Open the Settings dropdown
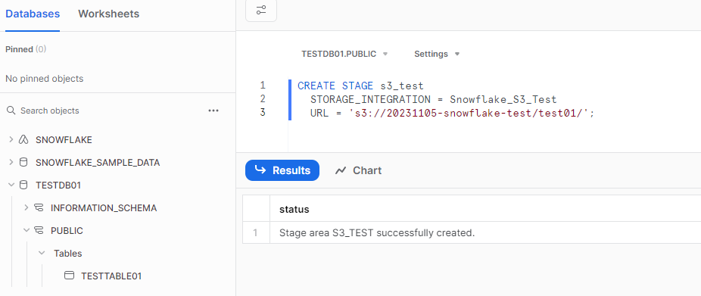The image size is (701, 296). 437,54
